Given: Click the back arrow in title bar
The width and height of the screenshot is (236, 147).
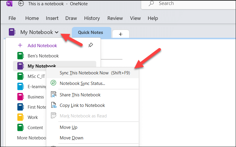Looking at the screenshot, I should 21,4.
